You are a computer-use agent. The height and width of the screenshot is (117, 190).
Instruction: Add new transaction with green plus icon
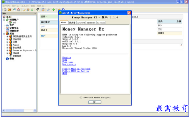(54, 10)
